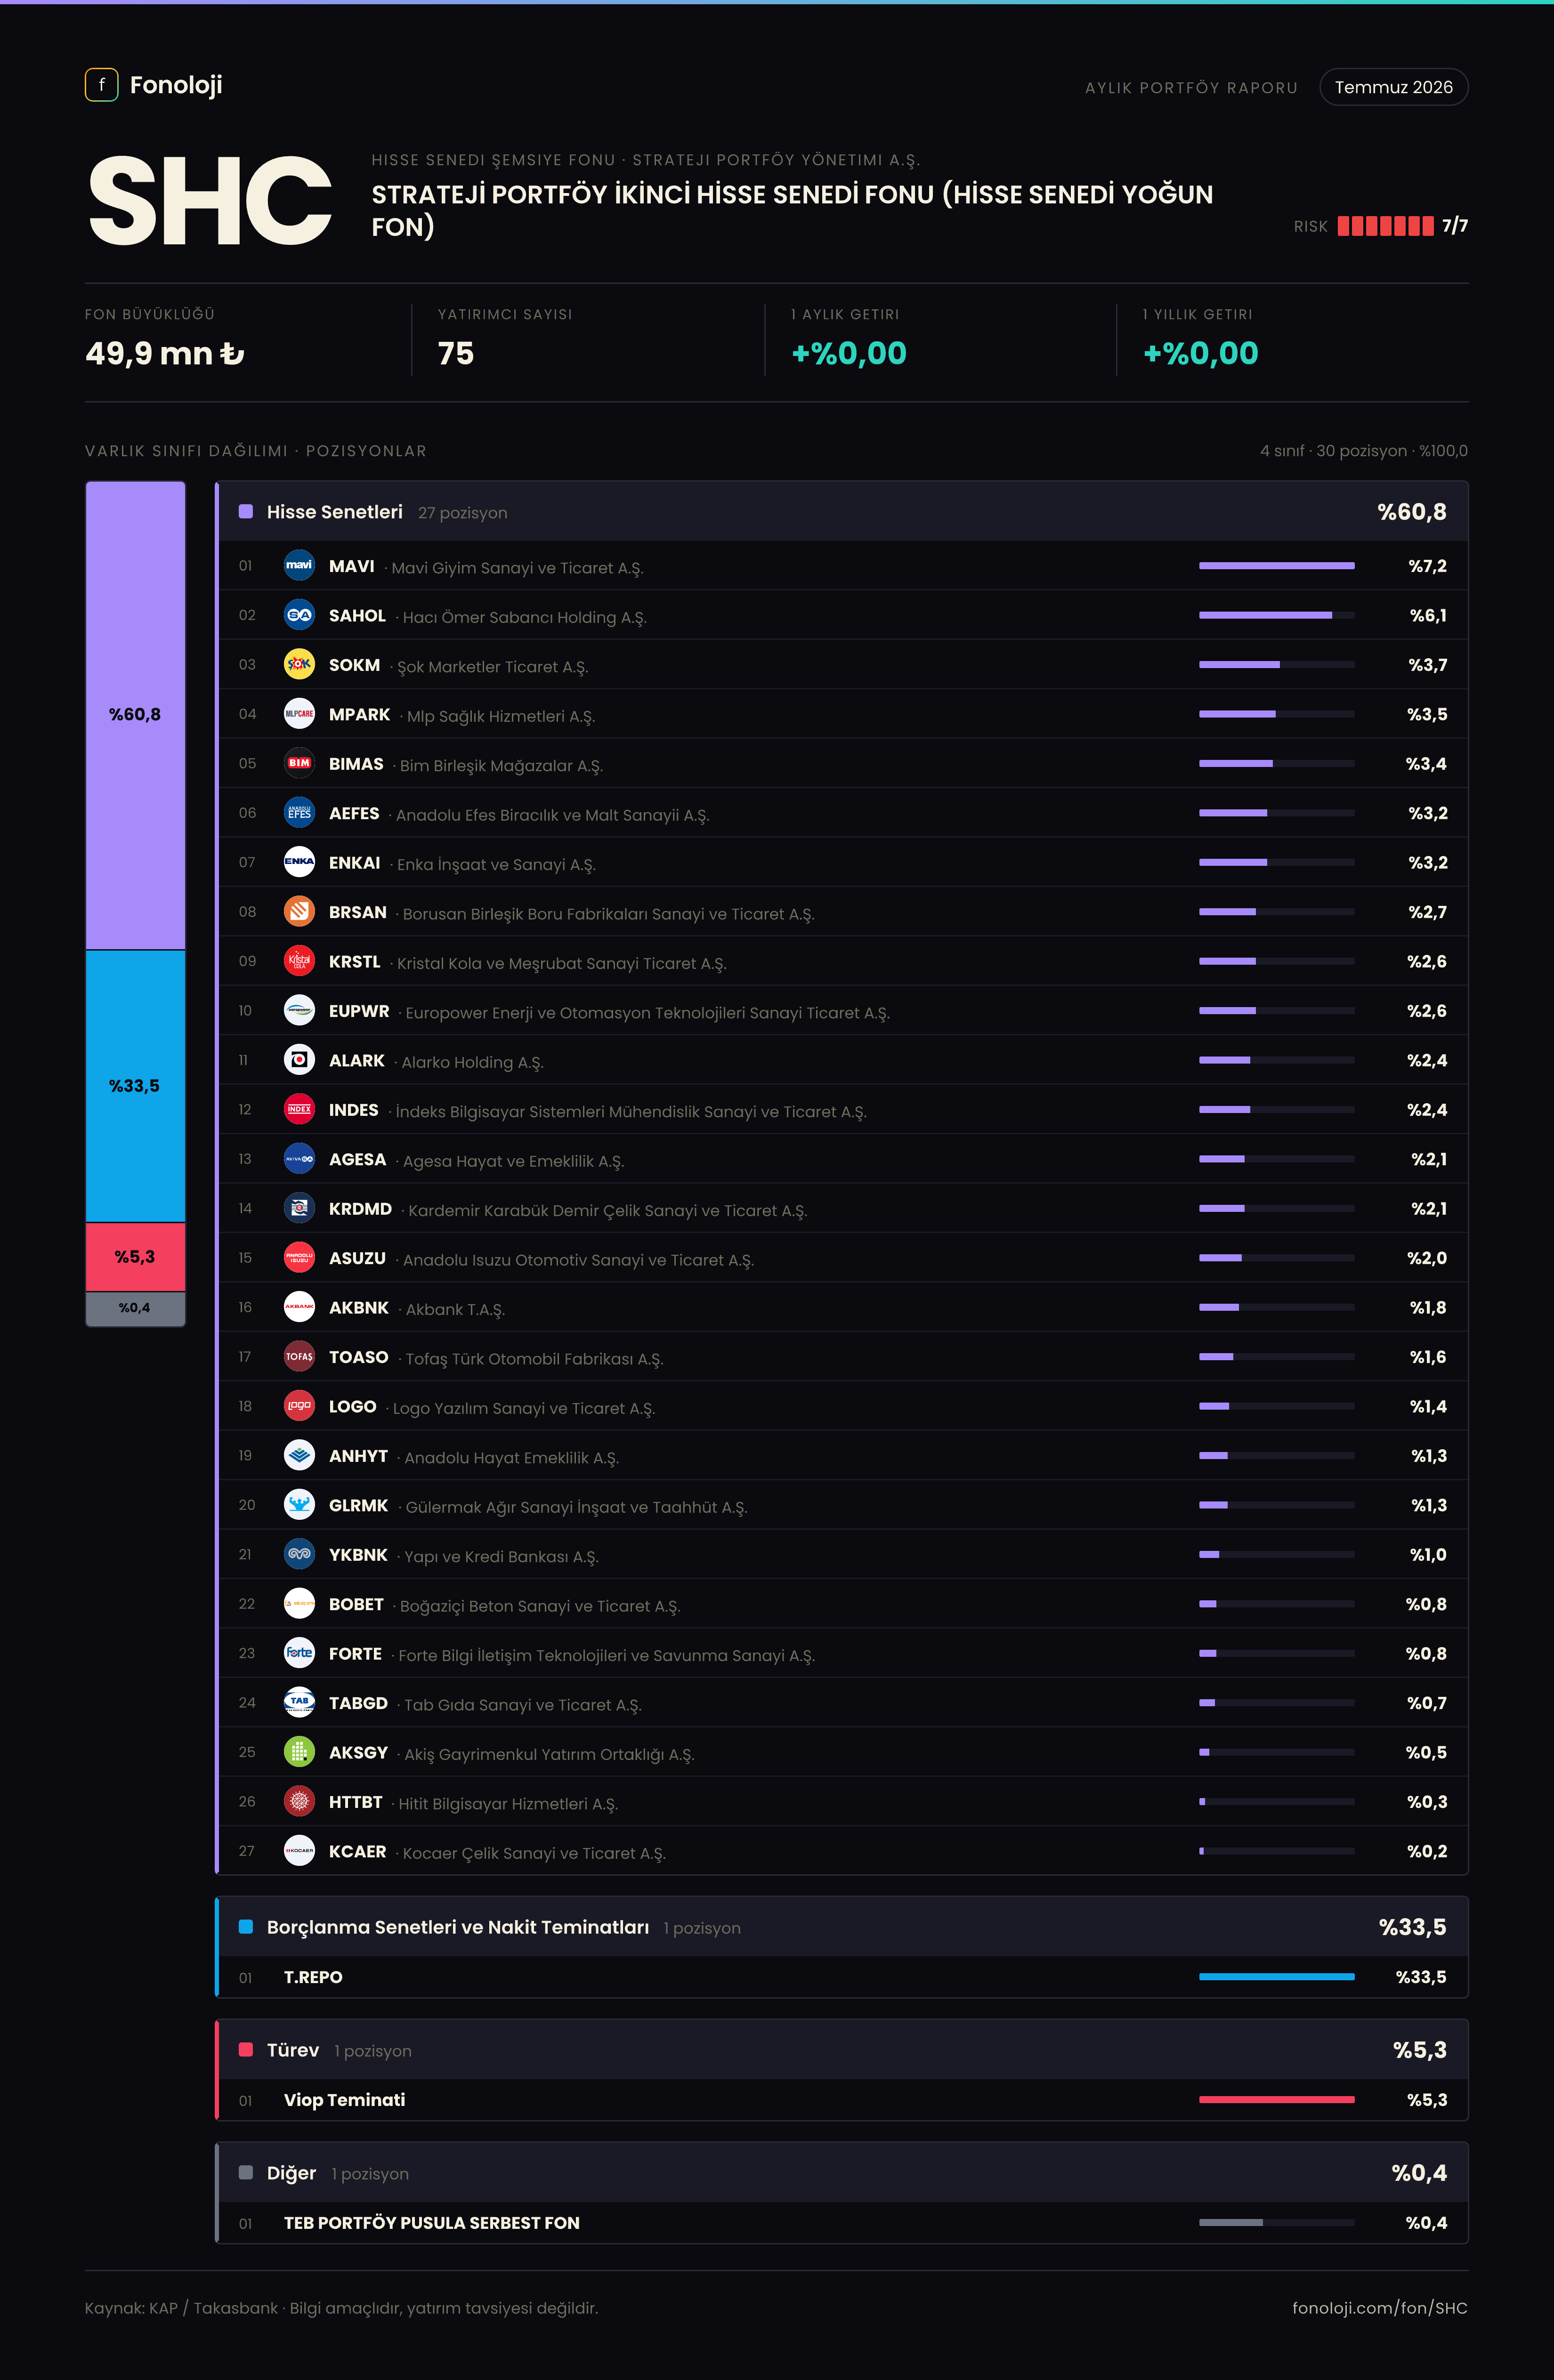Click the T.REPO weight progress bar
This screenshot has width=1554, height=2380.
(x=1277, y=1977)
